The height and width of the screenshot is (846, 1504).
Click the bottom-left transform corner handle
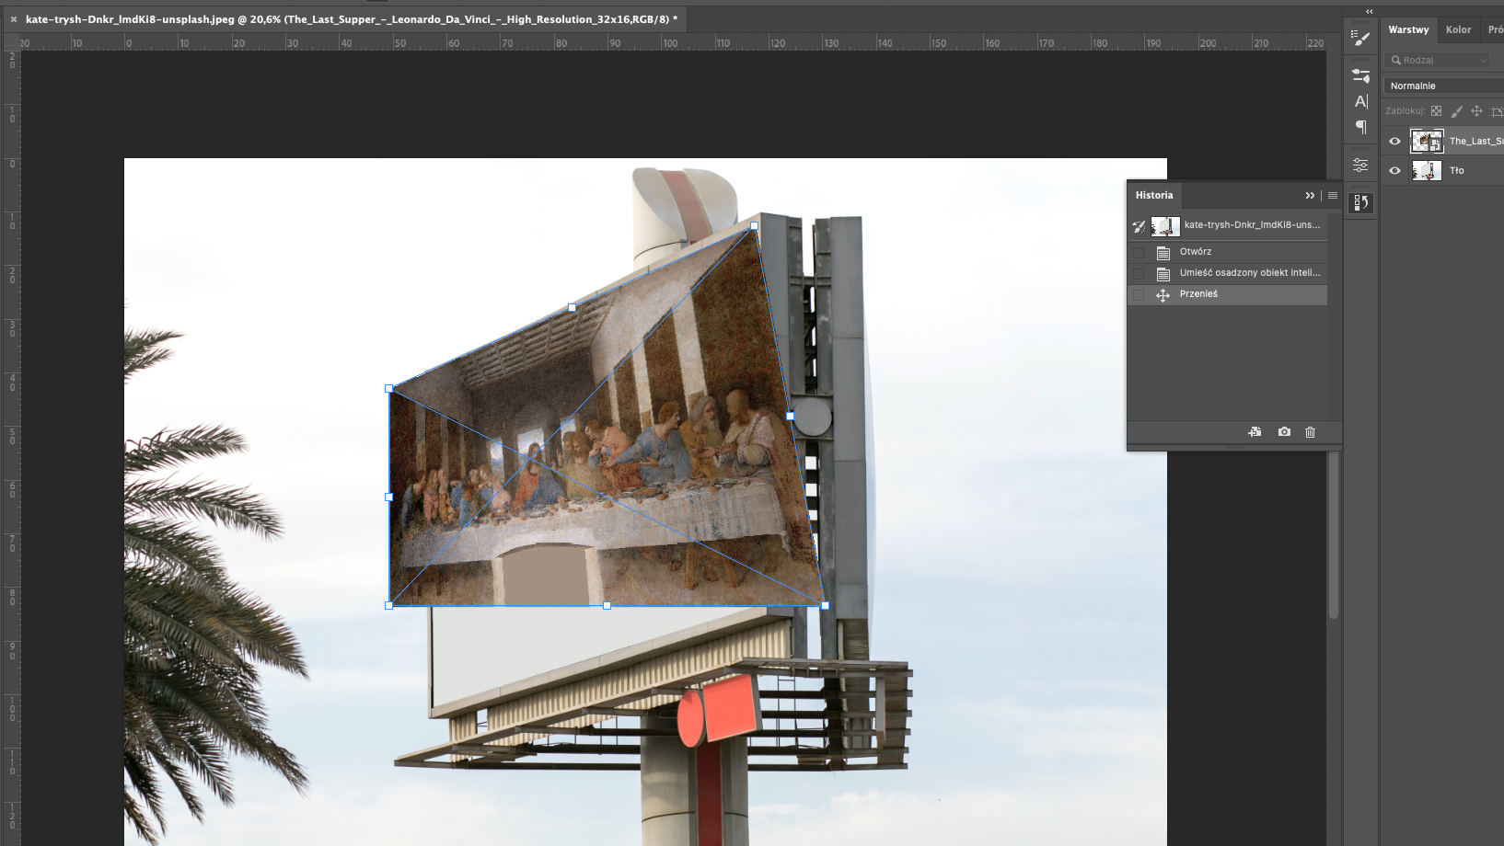(388, 605)
